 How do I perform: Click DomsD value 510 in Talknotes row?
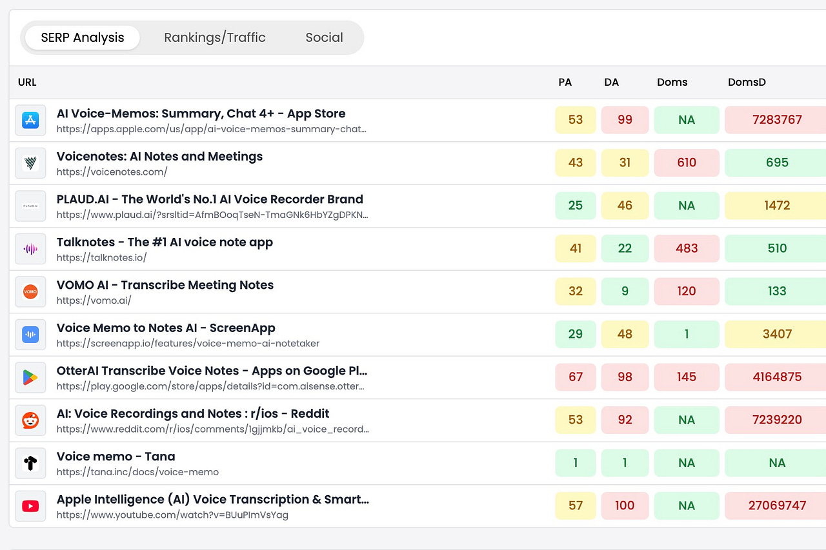coord(777,248)
